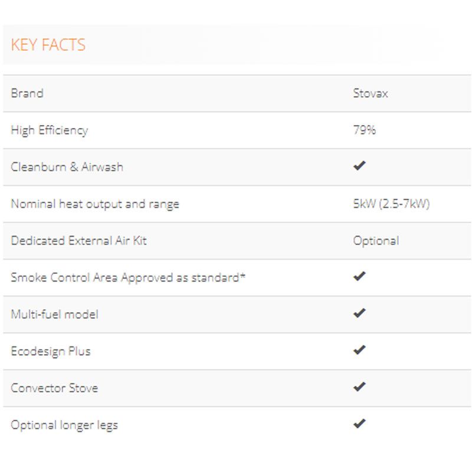Click the 5kW (2.5-7kW) value
The image size is (472, 472).
pos(391,204)
